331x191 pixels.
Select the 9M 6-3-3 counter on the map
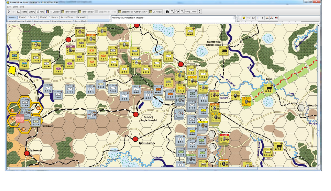(x=101, y=85)
